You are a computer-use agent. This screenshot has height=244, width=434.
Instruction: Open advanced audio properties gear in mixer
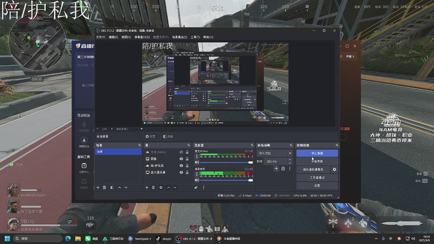[196, 188]
